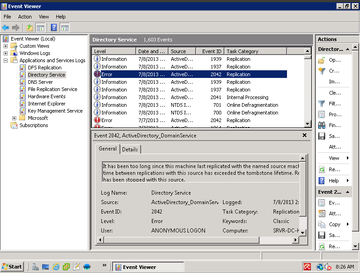Sort by the Task Category column header
Viewport: 360px width, 273px height.
tap(255, 51)
